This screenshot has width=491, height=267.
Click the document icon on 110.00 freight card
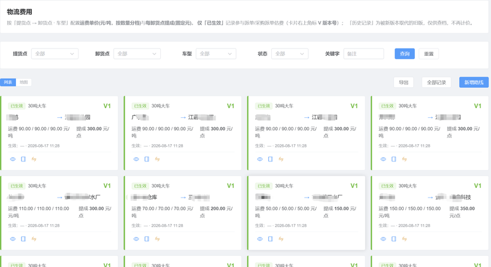coord(23,239)
